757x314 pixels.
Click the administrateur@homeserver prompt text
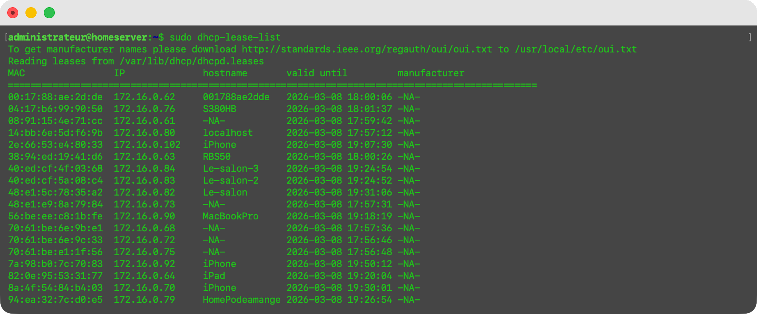coord(78,37)
